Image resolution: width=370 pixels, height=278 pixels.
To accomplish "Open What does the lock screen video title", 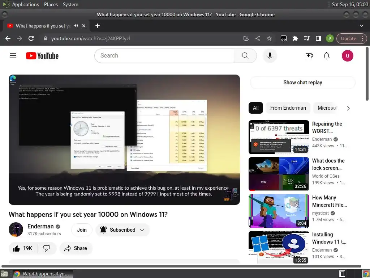I will pyautogui.click(x=328, y=164).
